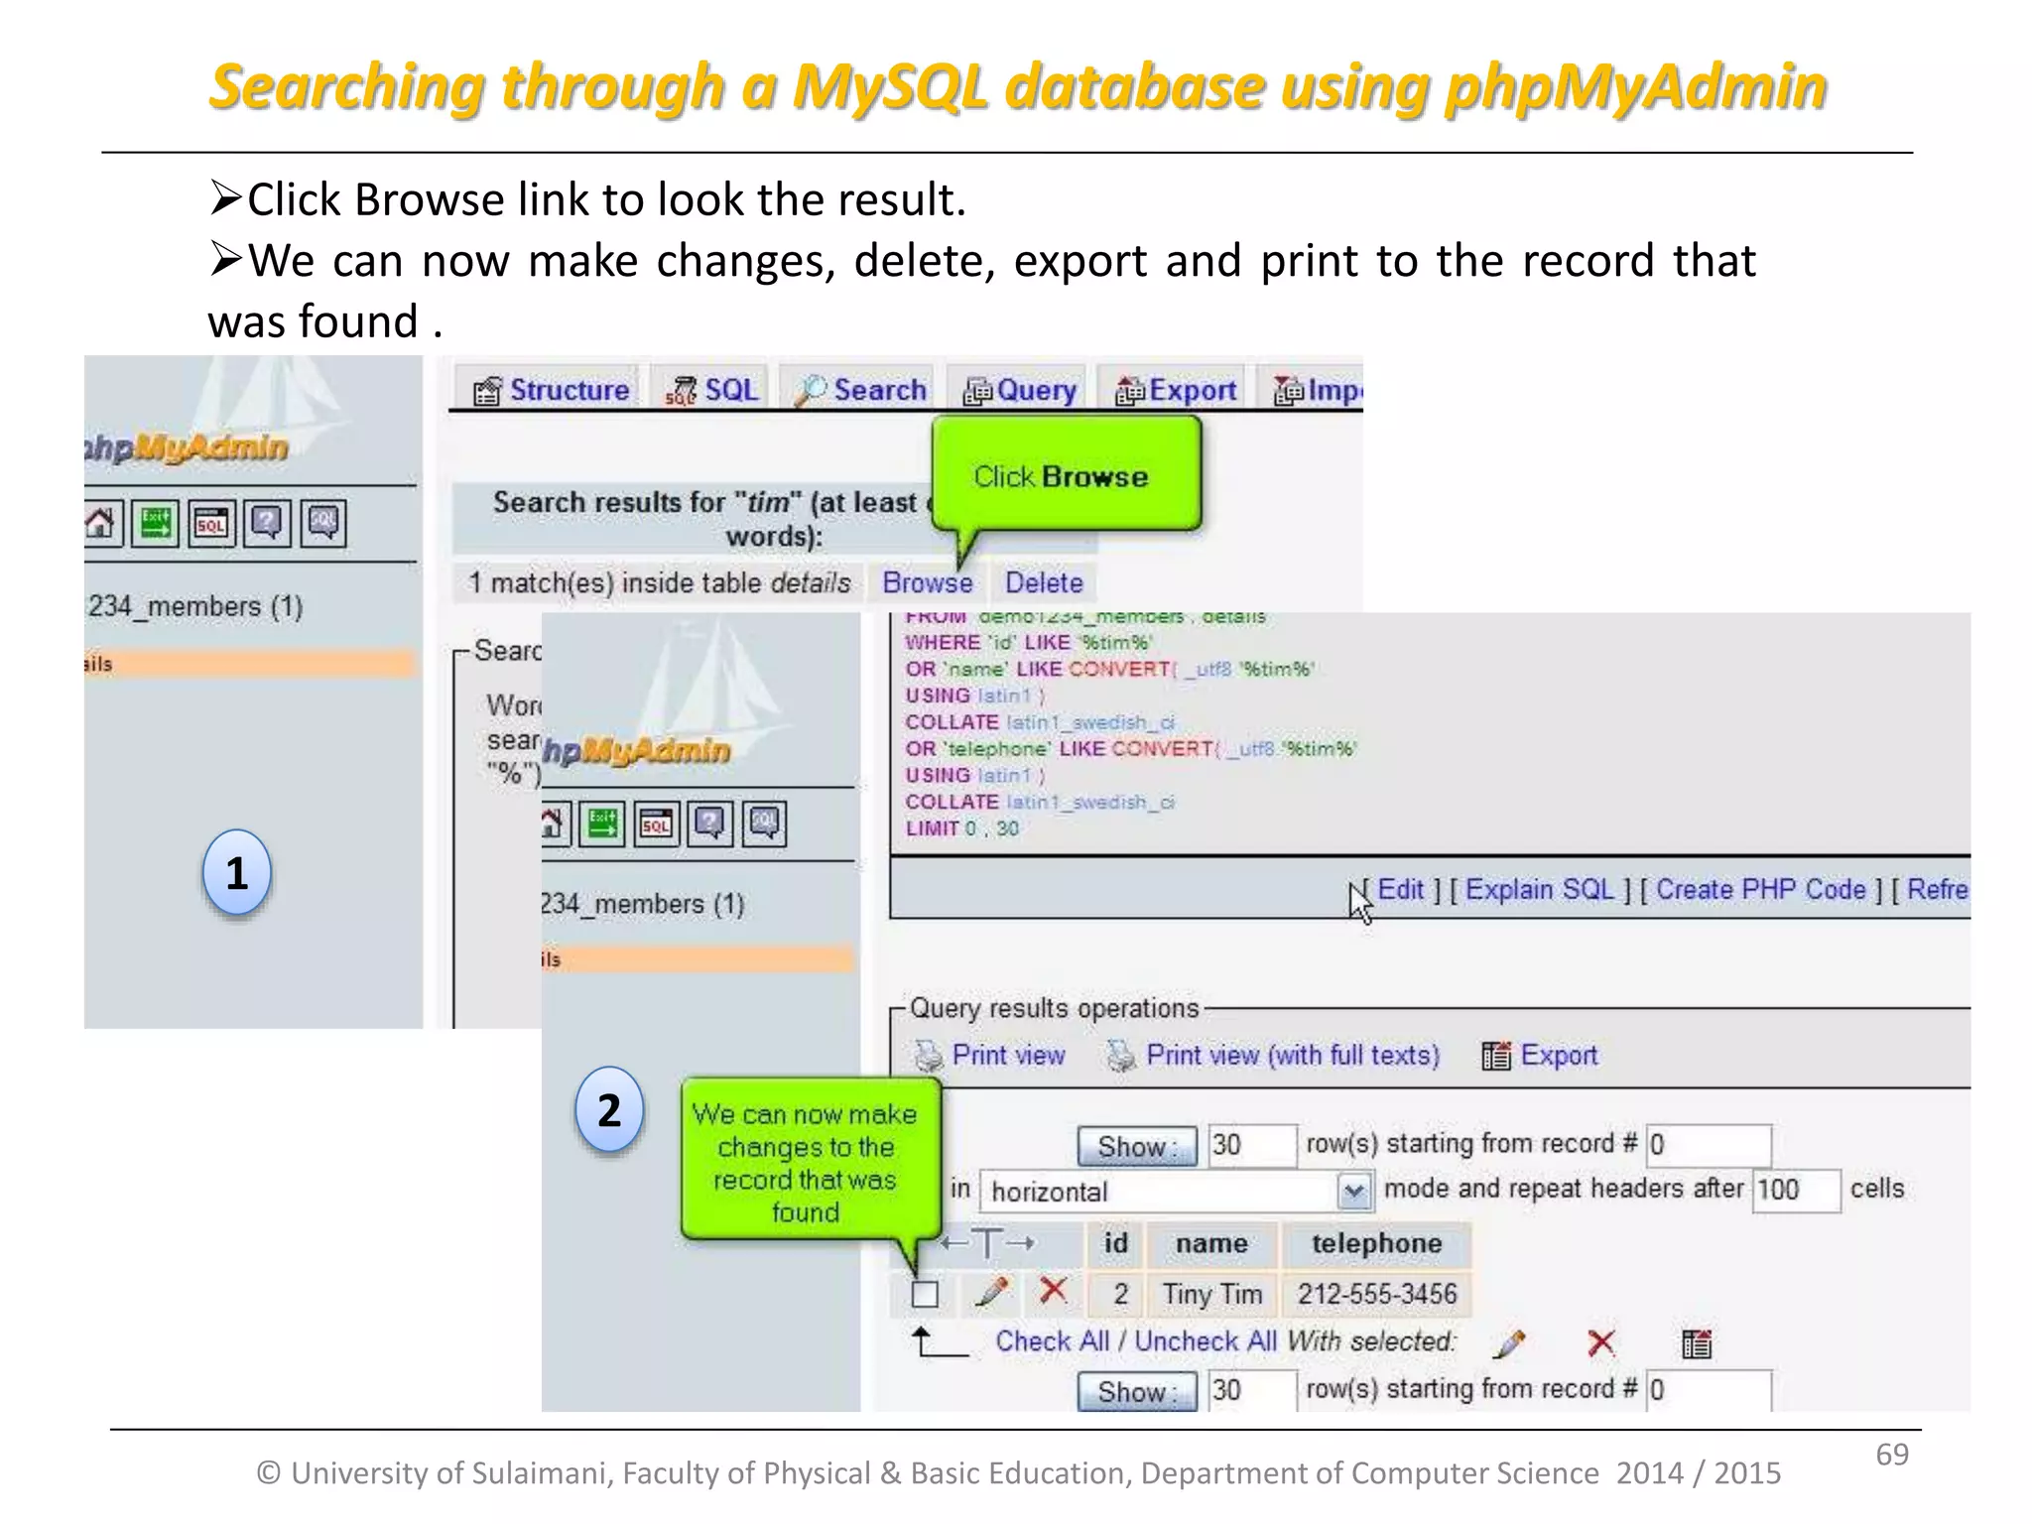Click the 212-555-3456 telephone cell

coord(1376,1294)
